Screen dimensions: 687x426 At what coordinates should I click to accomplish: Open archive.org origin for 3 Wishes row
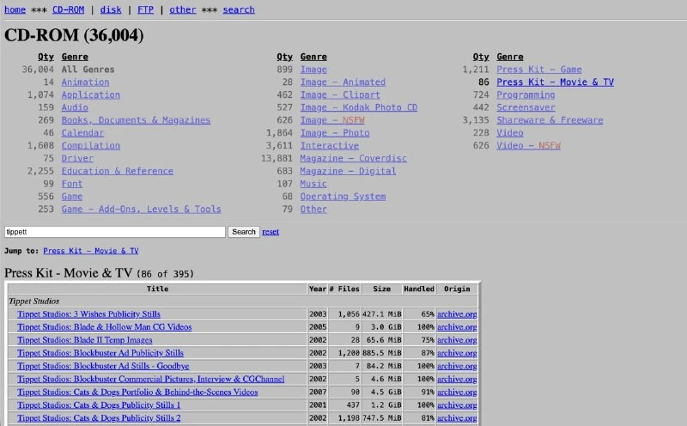tap(457, 314)
